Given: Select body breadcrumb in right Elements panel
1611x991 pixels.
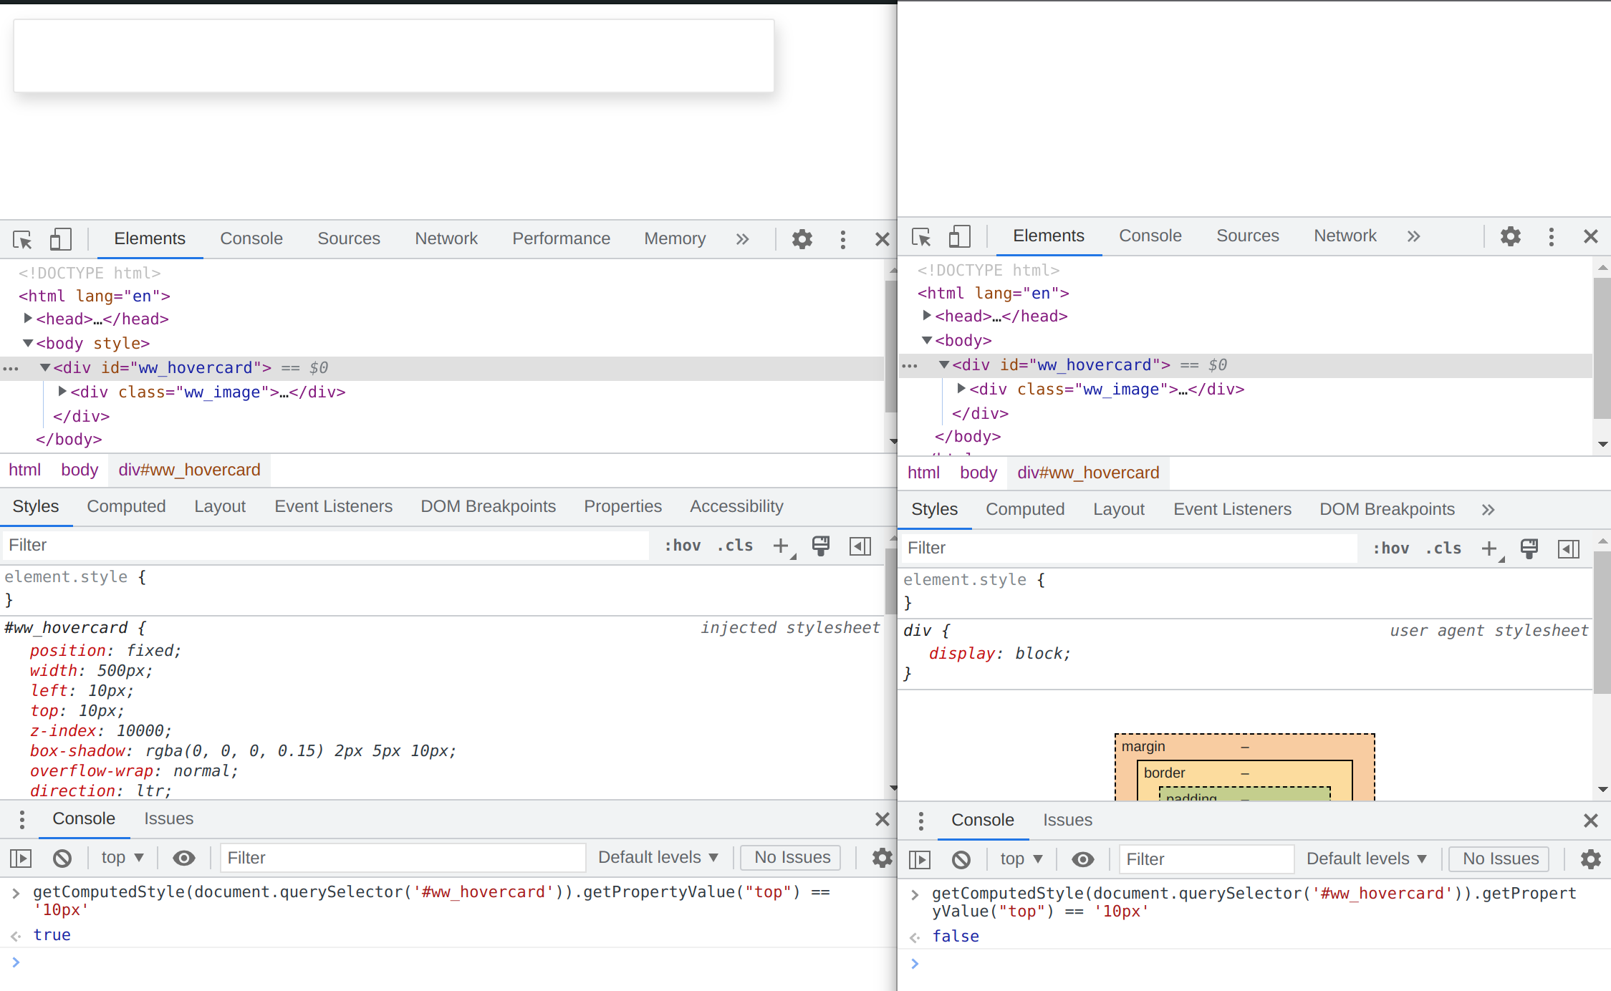Looking at the screenshot, I should (978, 473).
